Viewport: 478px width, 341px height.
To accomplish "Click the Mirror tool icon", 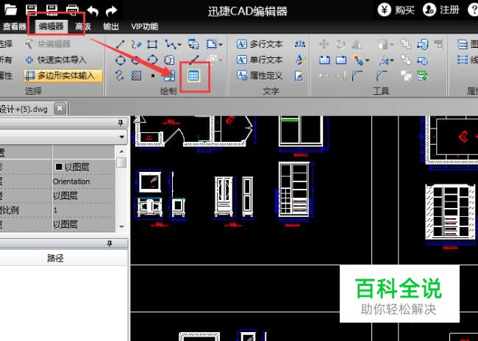I will (357, 45).
